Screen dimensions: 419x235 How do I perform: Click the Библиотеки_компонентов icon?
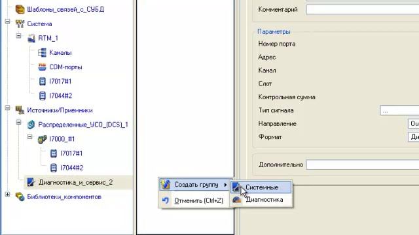pos(20,196)
